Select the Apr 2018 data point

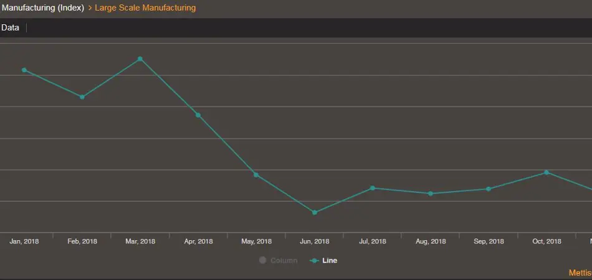coord(198,115)
